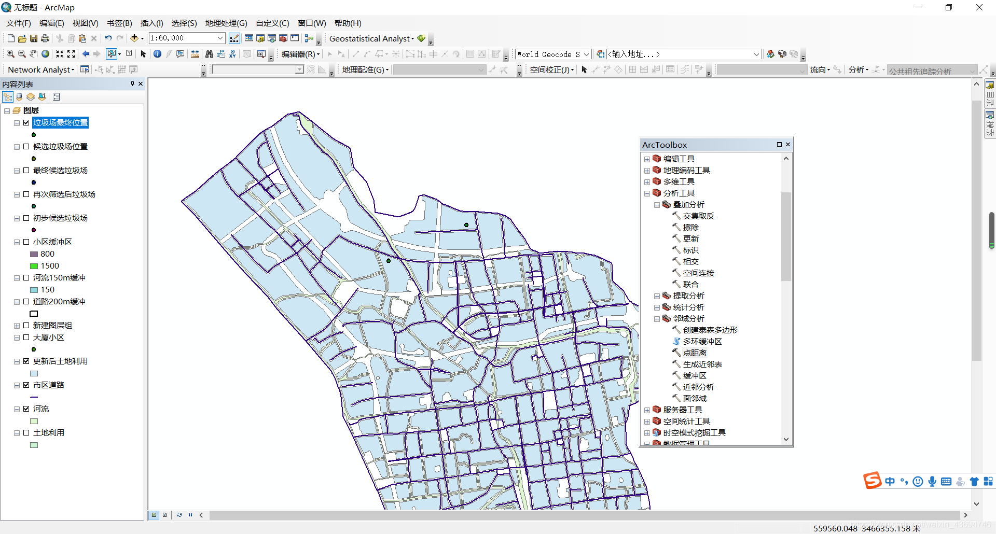
Task: Select the Measure ruler tool
Action: [195, 54]
